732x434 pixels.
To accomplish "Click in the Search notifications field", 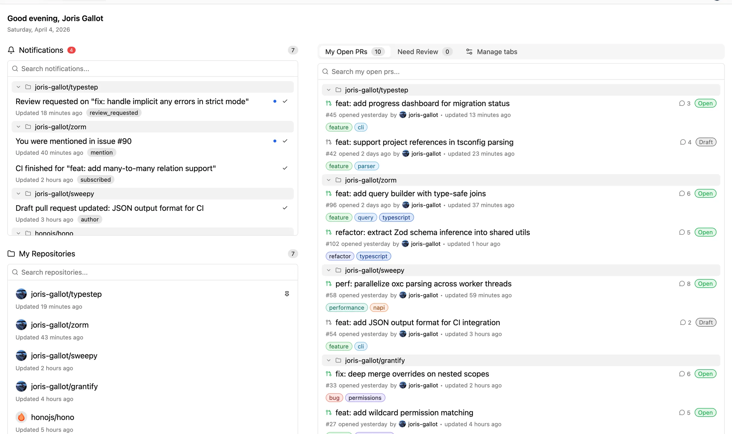I will pos(153,69).
